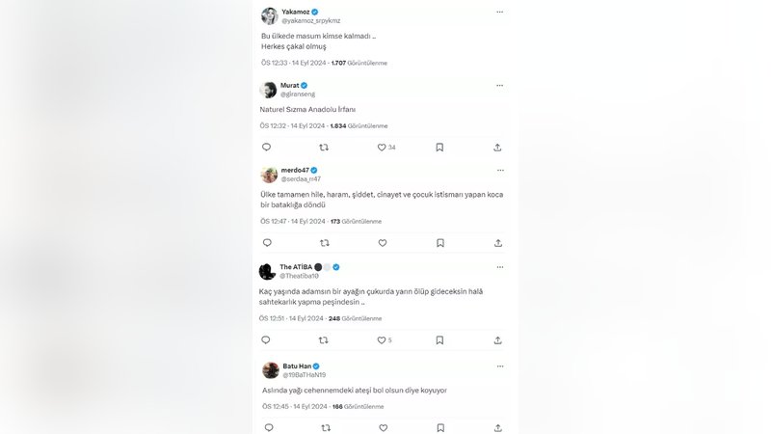771x434 pixels.
Task: Reply to The ATİBA's tweet
Action: [267, 339]
